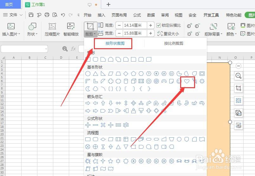
Task: Increase the width with the plus button
Action: tap(151, 33)
